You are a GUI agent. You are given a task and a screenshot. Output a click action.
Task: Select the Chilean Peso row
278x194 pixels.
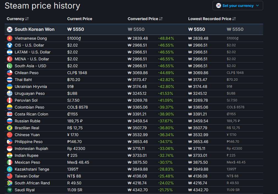click(26, 73)
